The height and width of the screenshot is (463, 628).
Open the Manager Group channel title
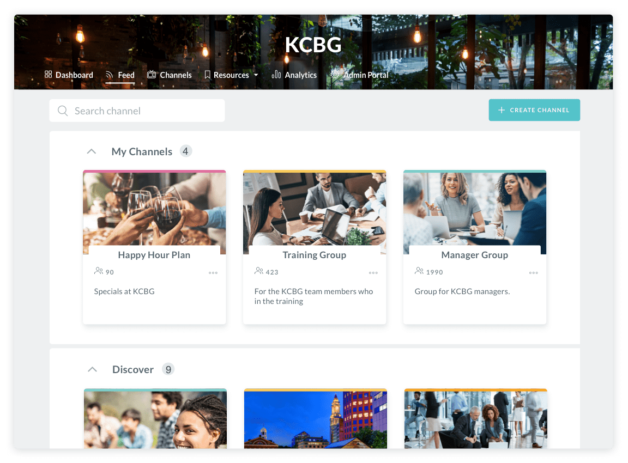click(x=475, y=255)
